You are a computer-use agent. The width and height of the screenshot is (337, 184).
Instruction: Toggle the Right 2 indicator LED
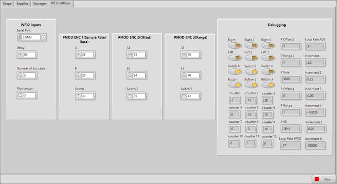pyautogui.click(x=251, y=46)
